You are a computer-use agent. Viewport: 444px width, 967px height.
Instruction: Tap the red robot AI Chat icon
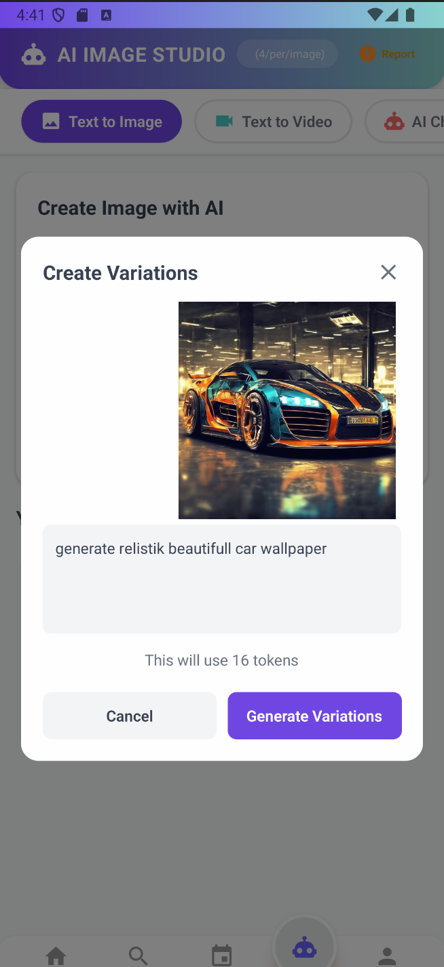point(394,122)
